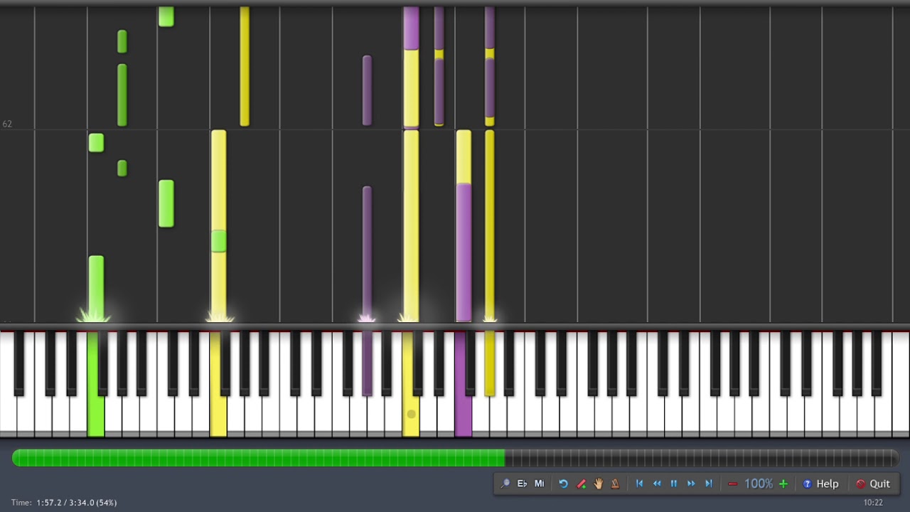Toggle the Mi note label option
Image resolution: width=910 pixels, height=512 pixels.
539,484
